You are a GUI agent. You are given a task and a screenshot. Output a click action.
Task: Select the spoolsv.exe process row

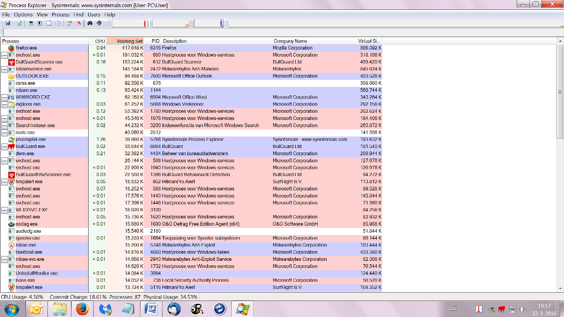click(191, 238)
